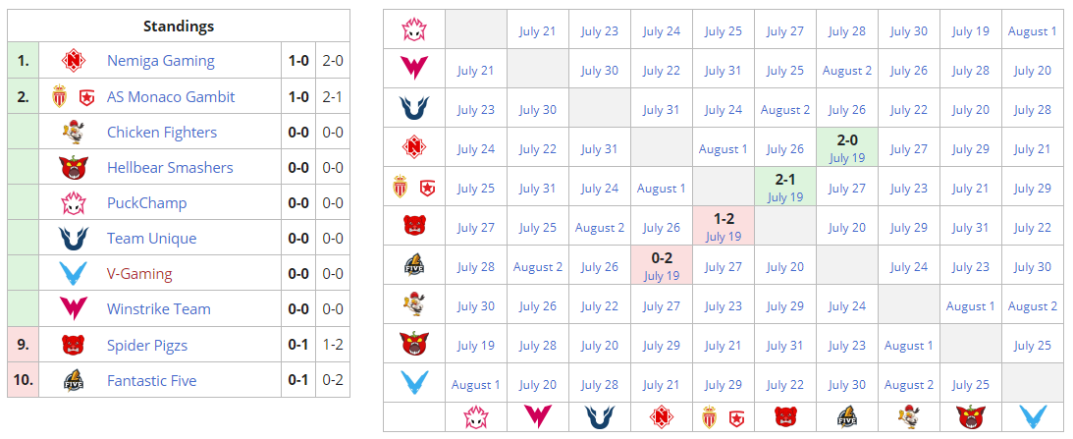Screen dimensions: 1073x439
Task: Open the V-Gaming team page link
Action: pos(138,273)
